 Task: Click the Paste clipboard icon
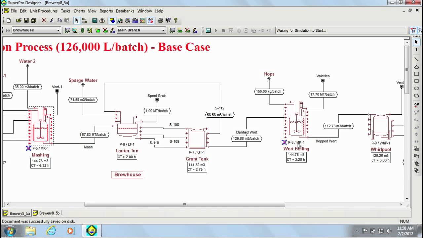67,20
